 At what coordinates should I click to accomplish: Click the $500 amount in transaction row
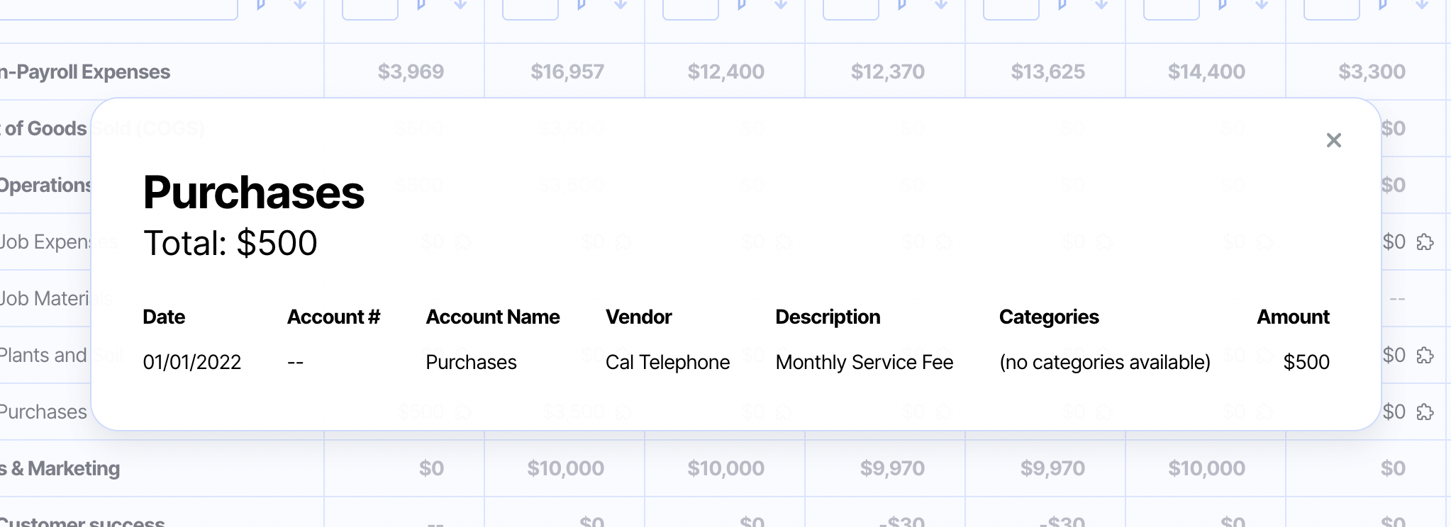pyautogui.click(x=1306, y=362)
